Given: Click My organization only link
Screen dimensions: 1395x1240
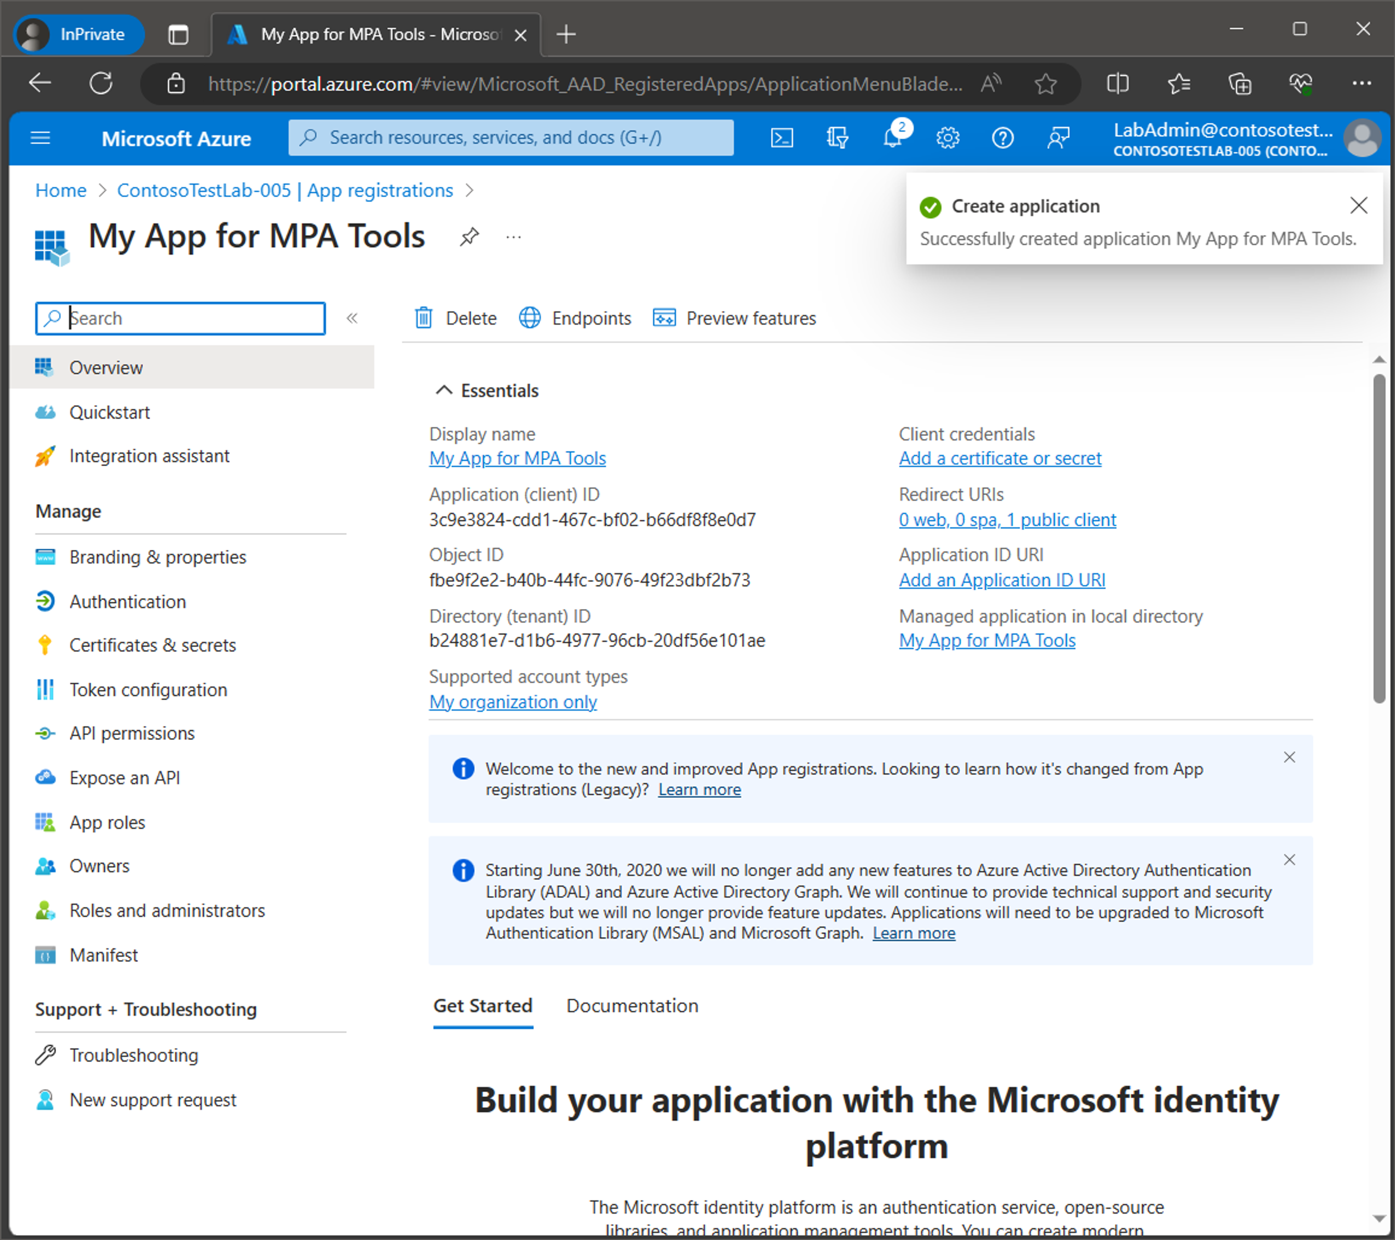Looking at the screenshot, I should tap(513, 702).
